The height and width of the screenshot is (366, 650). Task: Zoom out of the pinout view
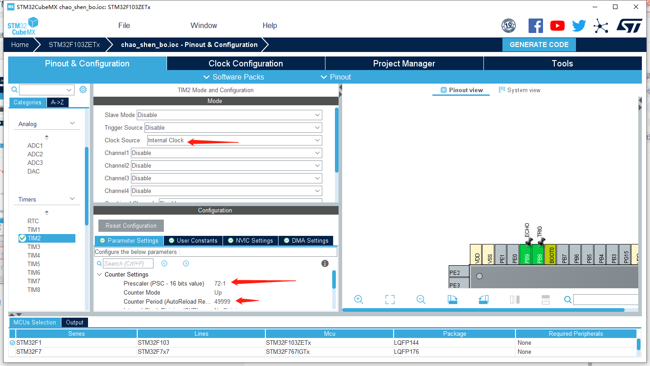point(421,300)
